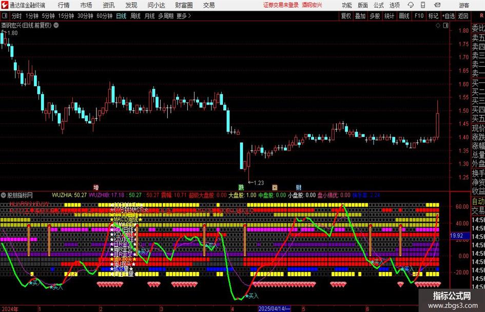Open the 问小达 menu

click(156, 5)
